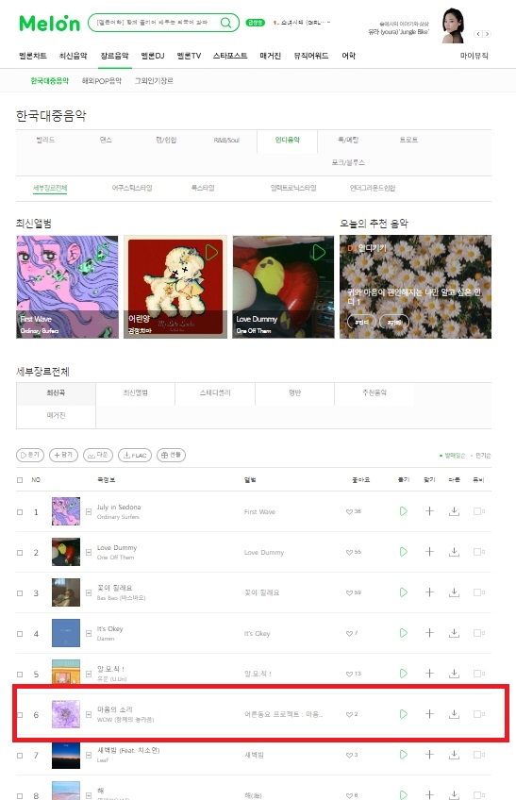Screen dimensions: 516x800
Task: Tick the checkbox for track 2
Action: click(20, 553)
